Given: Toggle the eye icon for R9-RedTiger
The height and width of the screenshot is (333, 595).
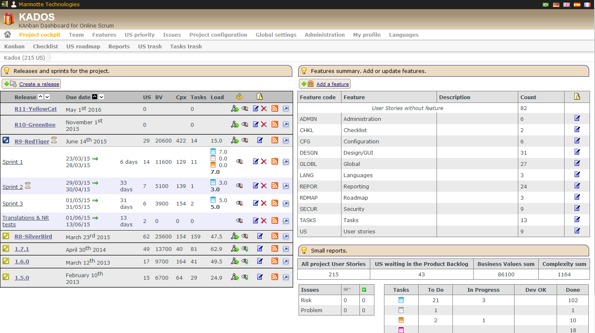Looking at the screenshot, I should coord(246,140).
